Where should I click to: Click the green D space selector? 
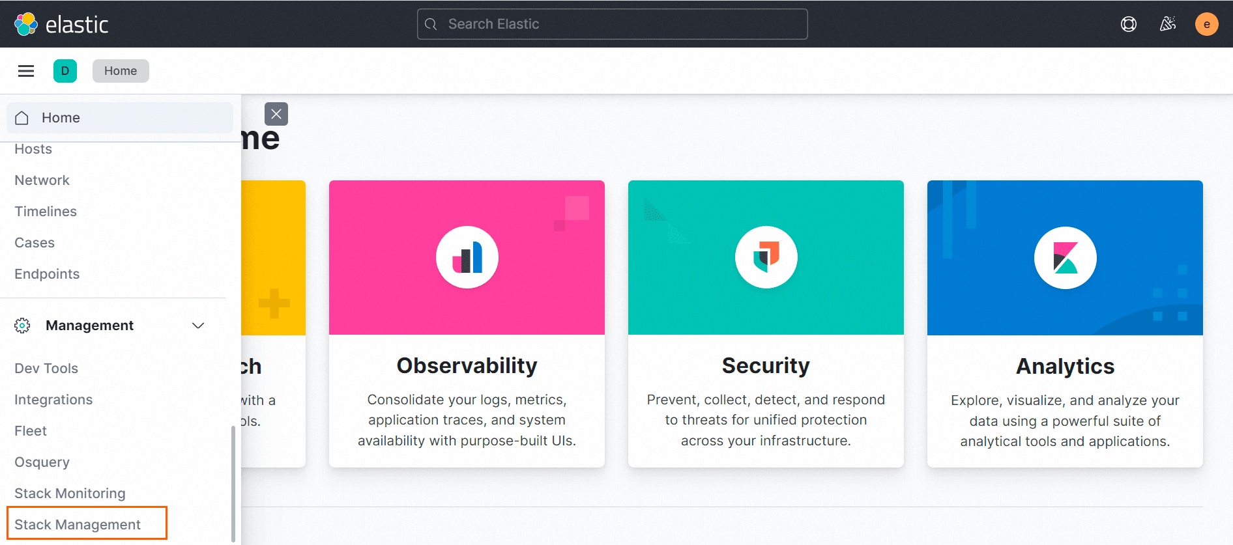point(65,71)
